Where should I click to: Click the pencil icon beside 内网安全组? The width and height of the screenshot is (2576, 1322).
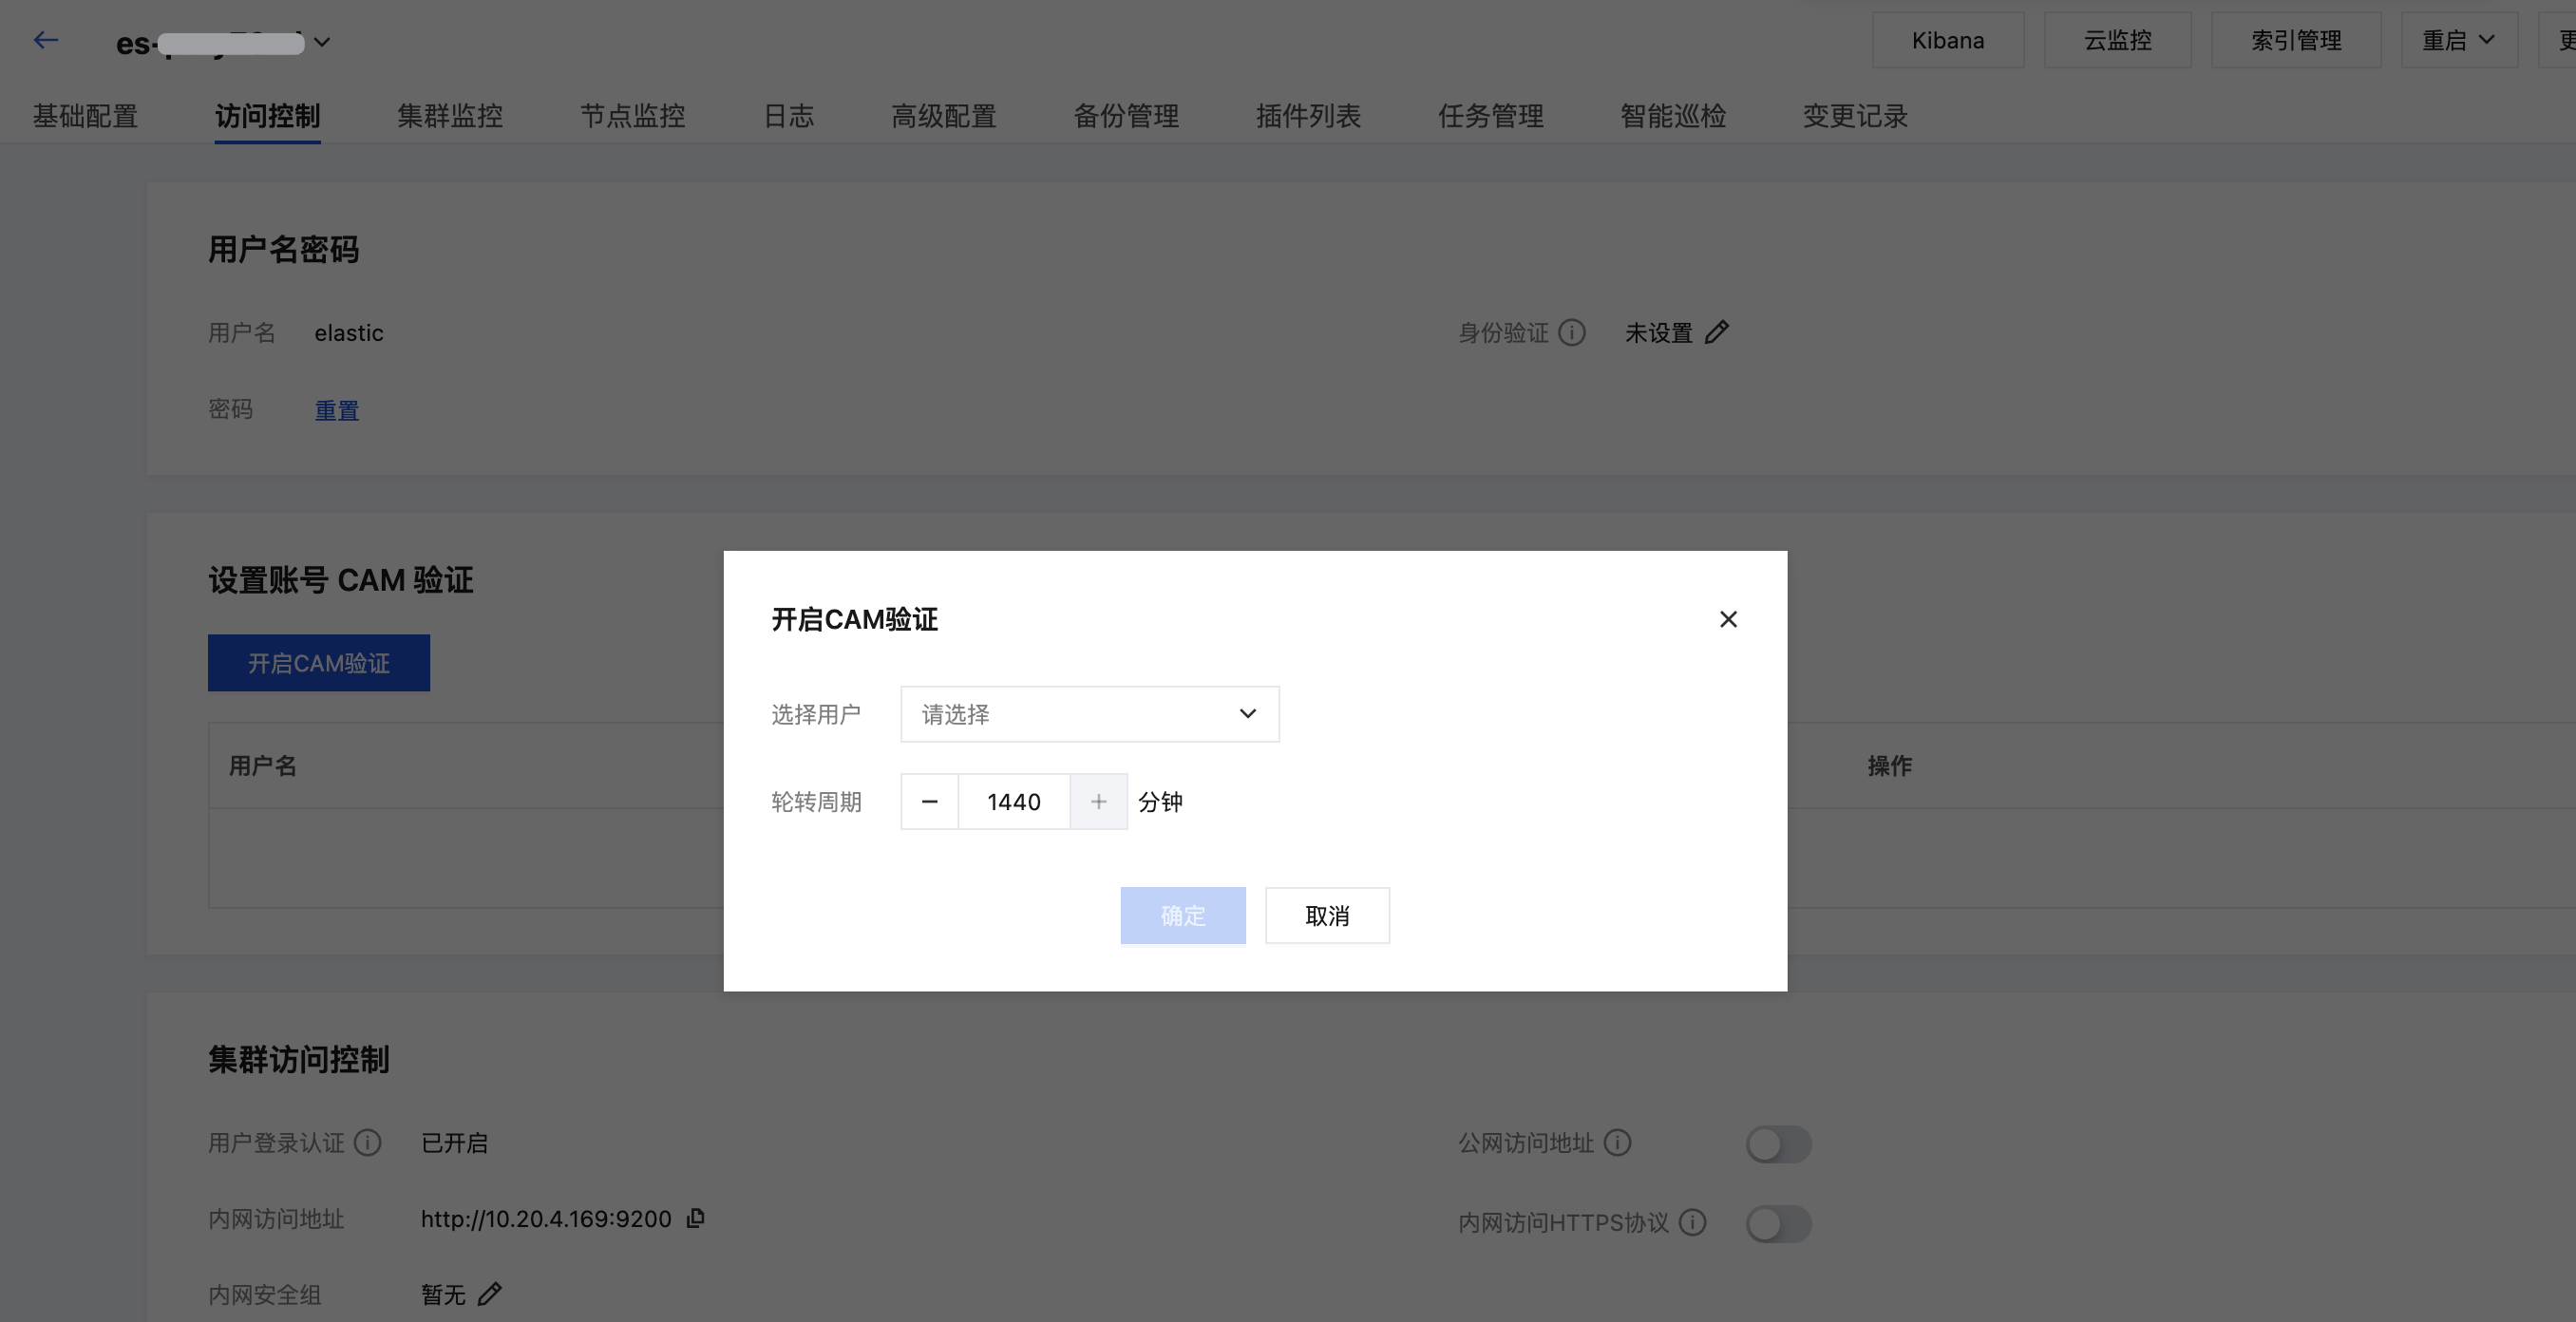tap(489, 1294)
